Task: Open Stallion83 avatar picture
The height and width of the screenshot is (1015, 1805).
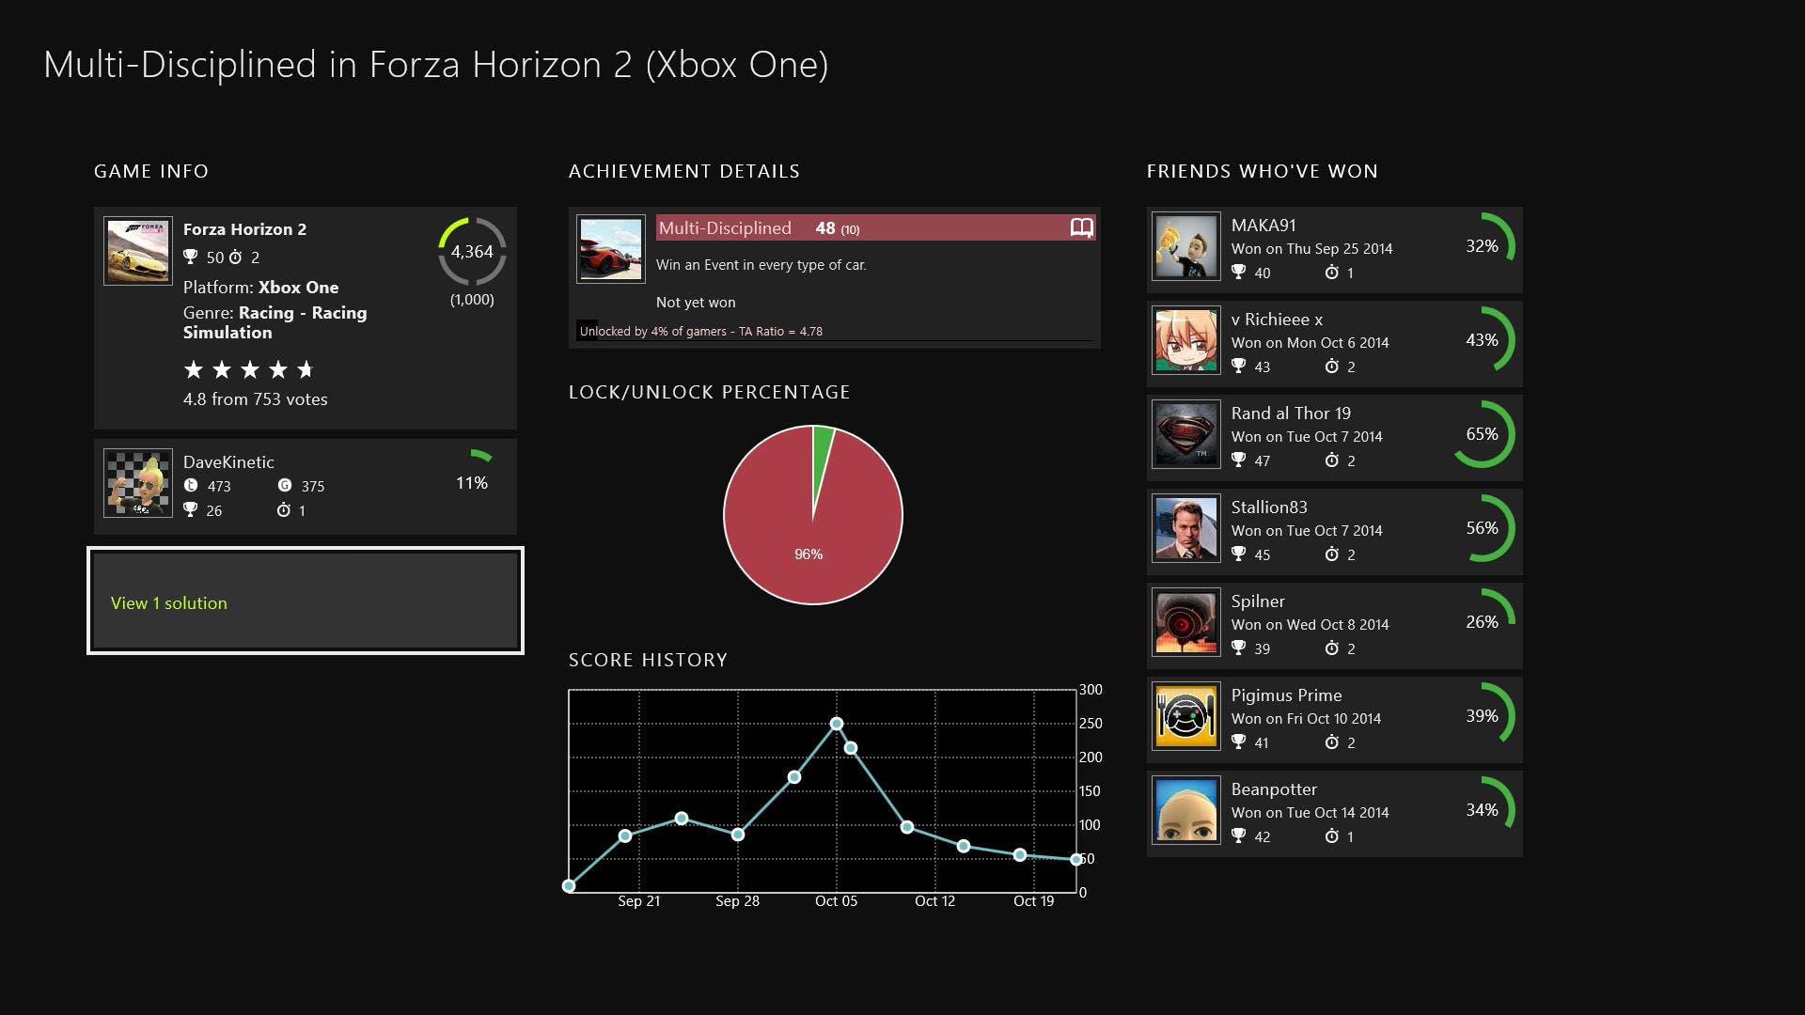Action: coord(1186,528)
